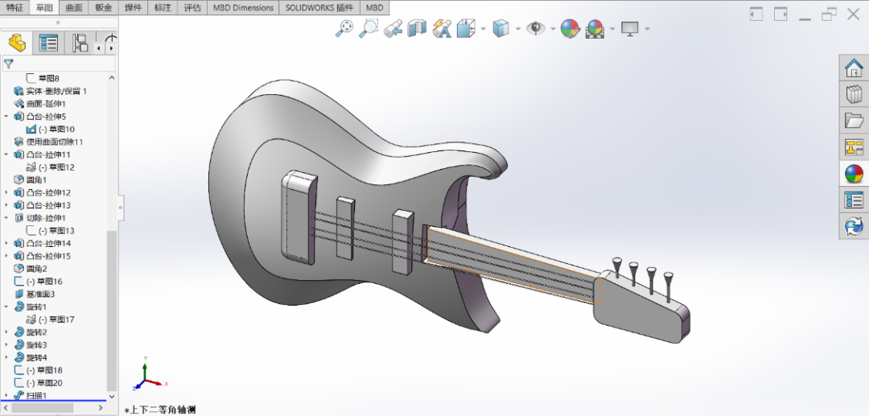Click feature tree scroll down arrow
This screenshot has width=869, height=416.
coord(112,396)
